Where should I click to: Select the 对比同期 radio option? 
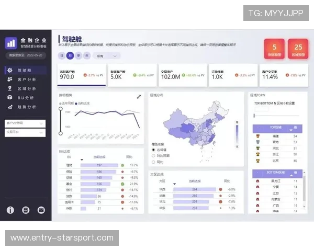coord(153,155)
